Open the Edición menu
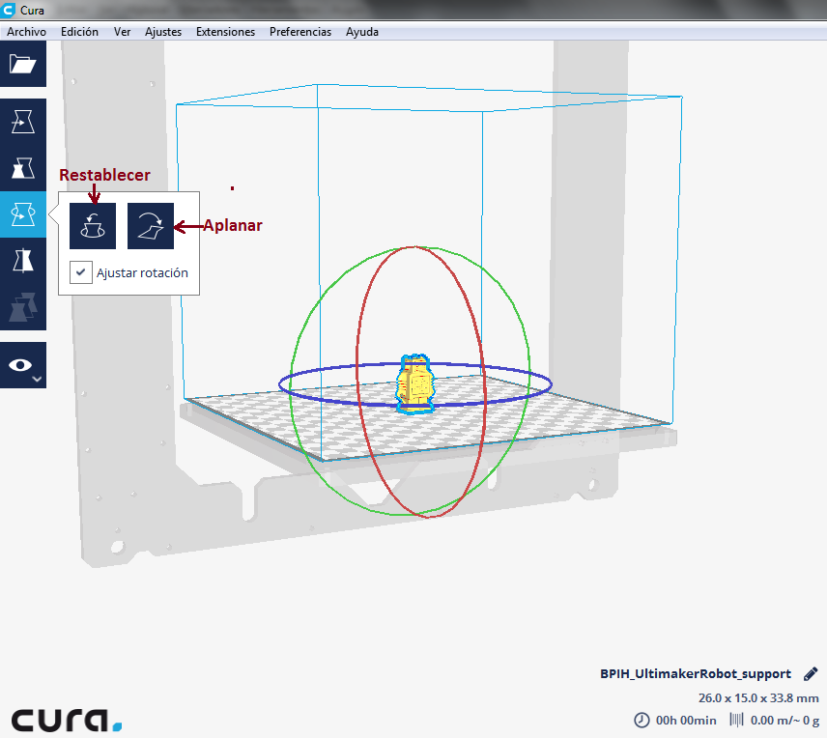Screen dimensions: 827x738 (x=79, y=32)
